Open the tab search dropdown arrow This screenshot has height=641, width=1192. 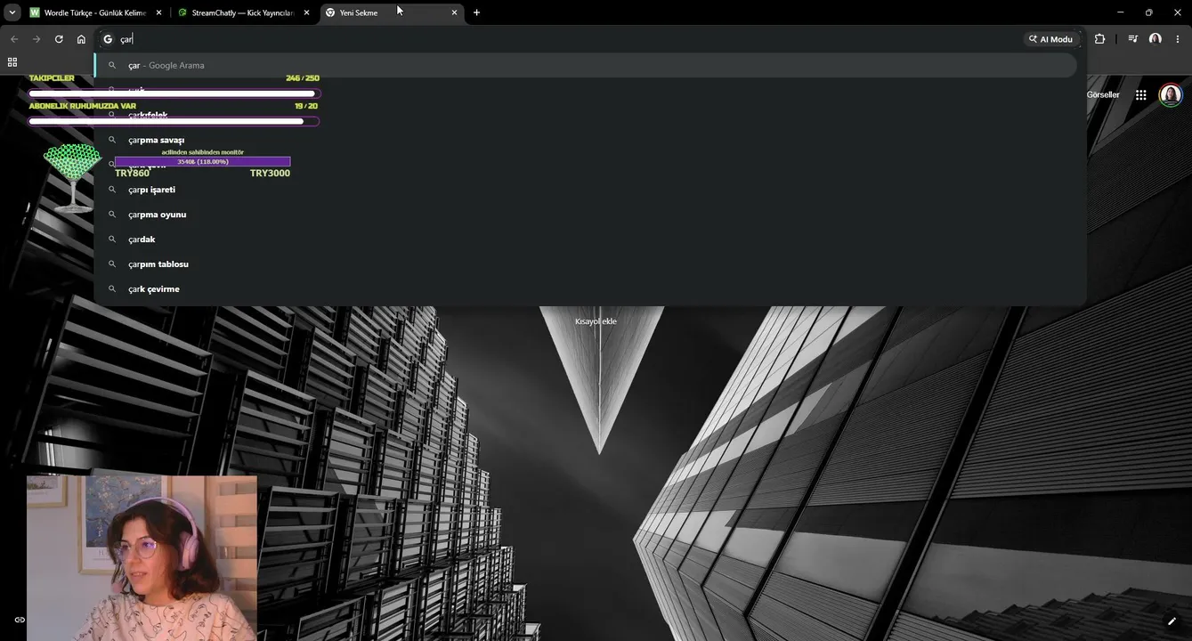[x=12, y=12]
